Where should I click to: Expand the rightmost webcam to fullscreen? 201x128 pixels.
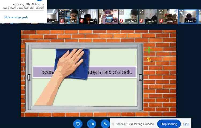pyautogui.click(x=181, y=12)
